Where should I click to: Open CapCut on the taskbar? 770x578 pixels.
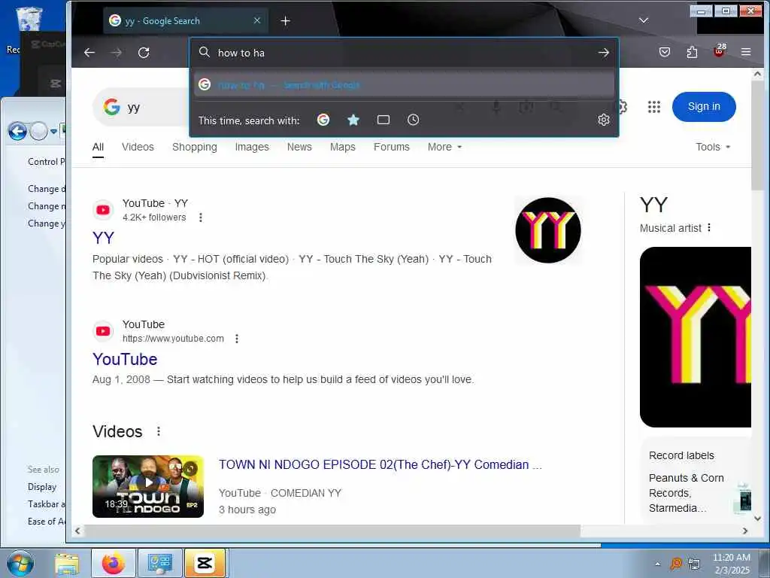205,563
